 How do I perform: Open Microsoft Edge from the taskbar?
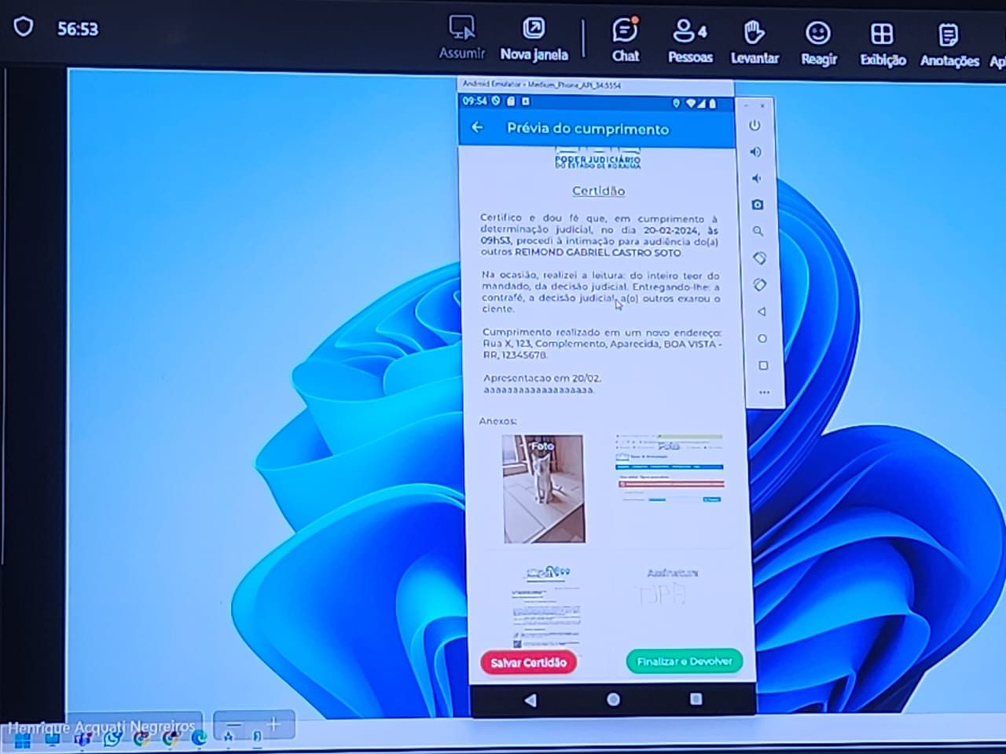[x=200, y=738]
